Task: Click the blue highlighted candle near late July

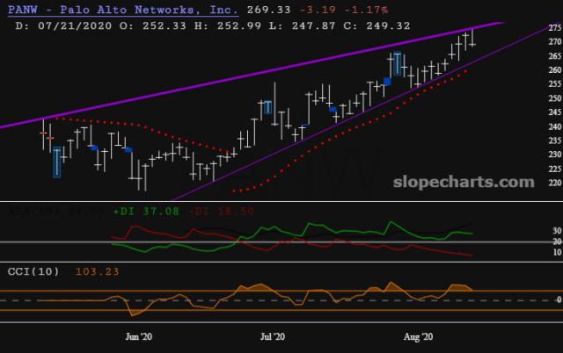Action: pos(398,64)
